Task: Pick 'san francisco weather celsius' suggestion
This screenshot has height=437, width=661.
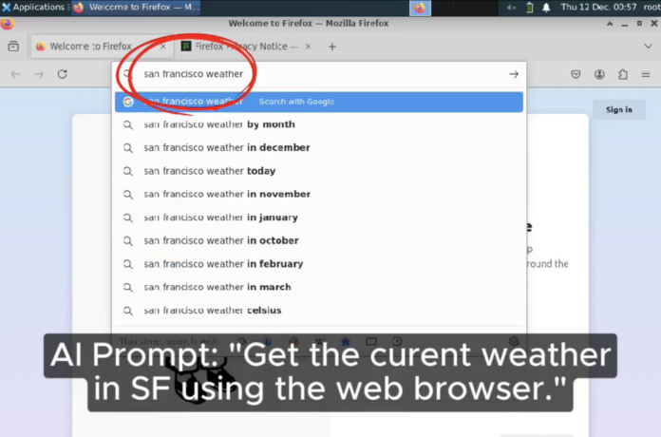Action: [212, 310]
